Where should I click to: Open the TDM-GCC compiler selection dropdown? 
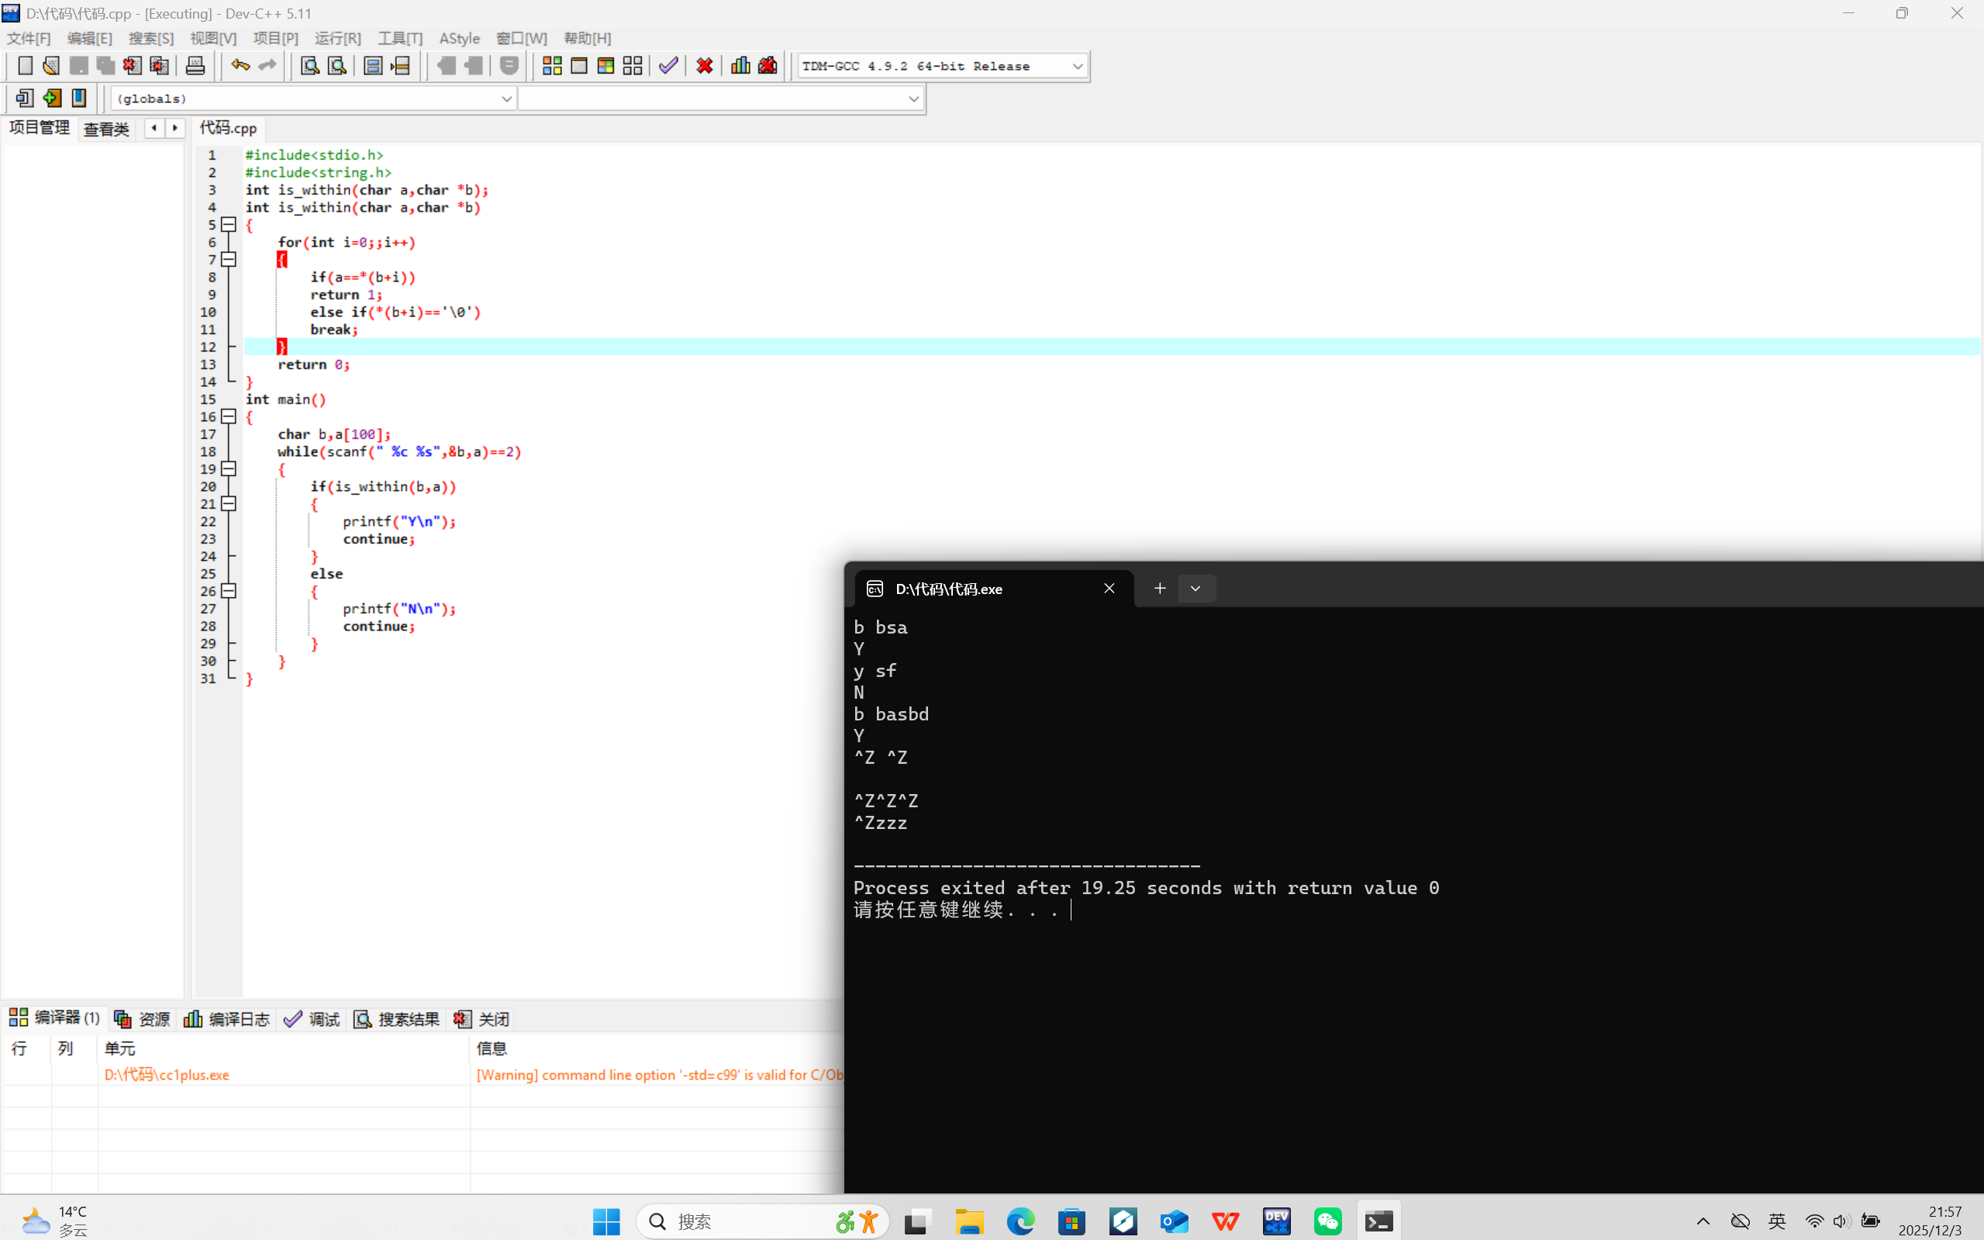coord(1077,66)
